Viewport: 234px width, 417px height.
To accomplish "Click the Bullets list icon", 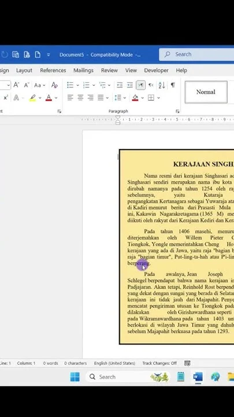I will (70, 85).
